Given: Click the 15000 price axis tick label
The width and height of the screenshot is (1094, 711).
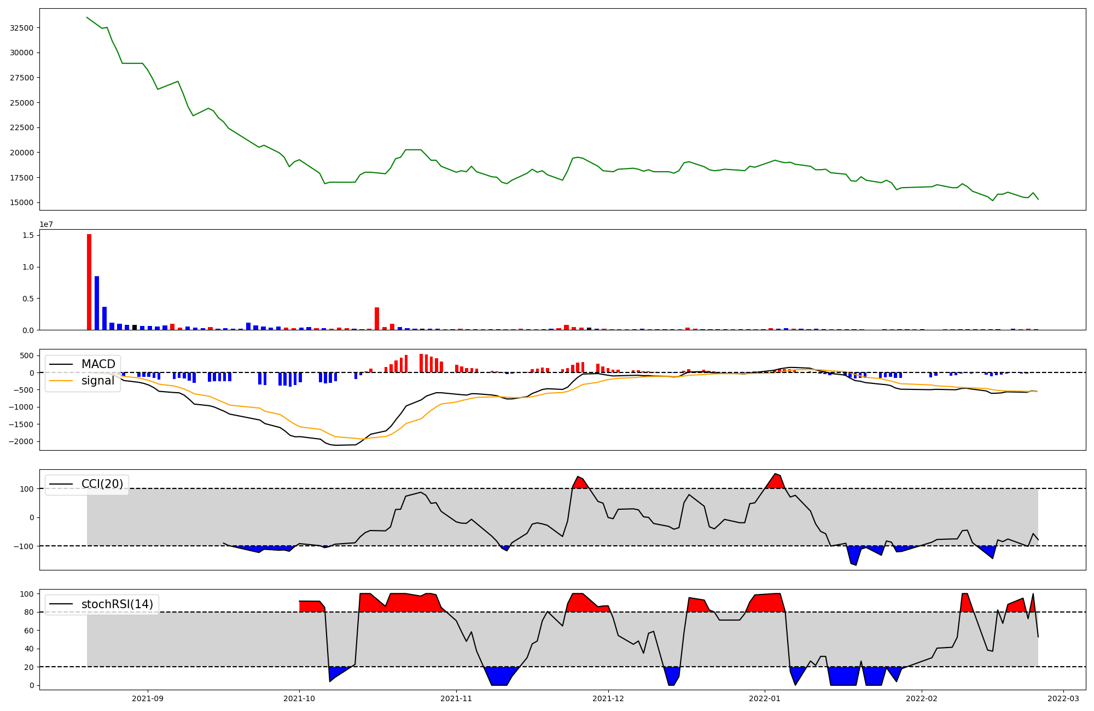Looking at the screenshot, I should click(22, 202).
